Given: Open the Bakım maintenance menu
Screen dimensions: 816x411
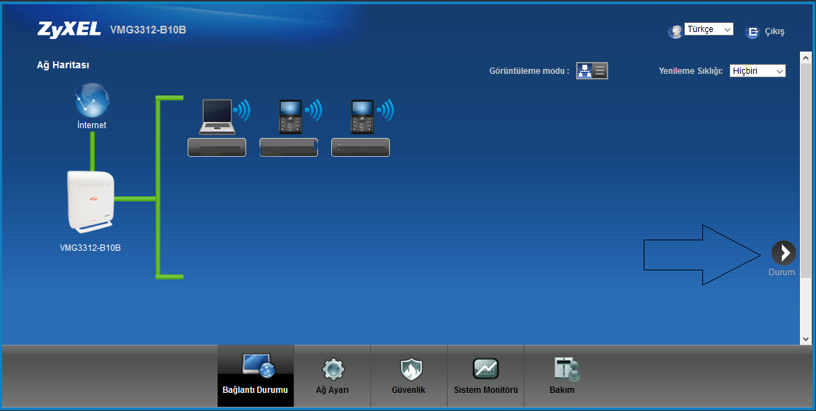Looking at the screenshot, I should [562, 375].
